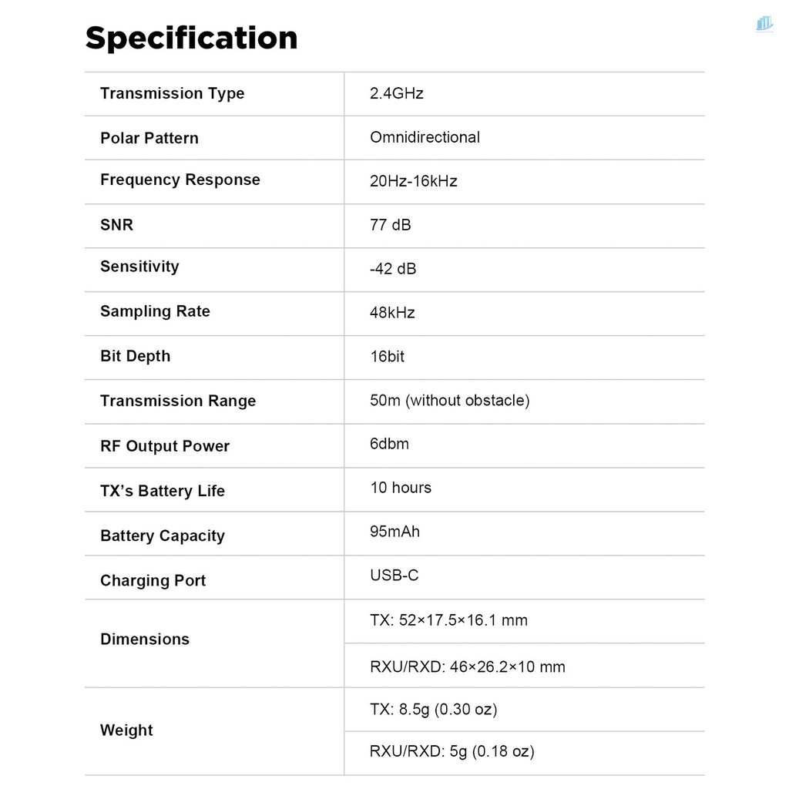Select the 50m (without obstacle) text
Image resolution: width=789 pixels, height=789 pixels.
tap(449, 401)
